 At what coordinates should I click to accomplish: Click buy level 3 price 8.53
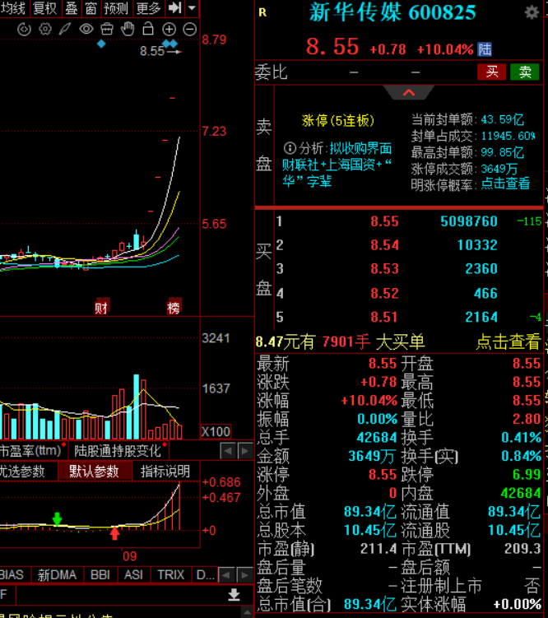(x=384, y=269)
